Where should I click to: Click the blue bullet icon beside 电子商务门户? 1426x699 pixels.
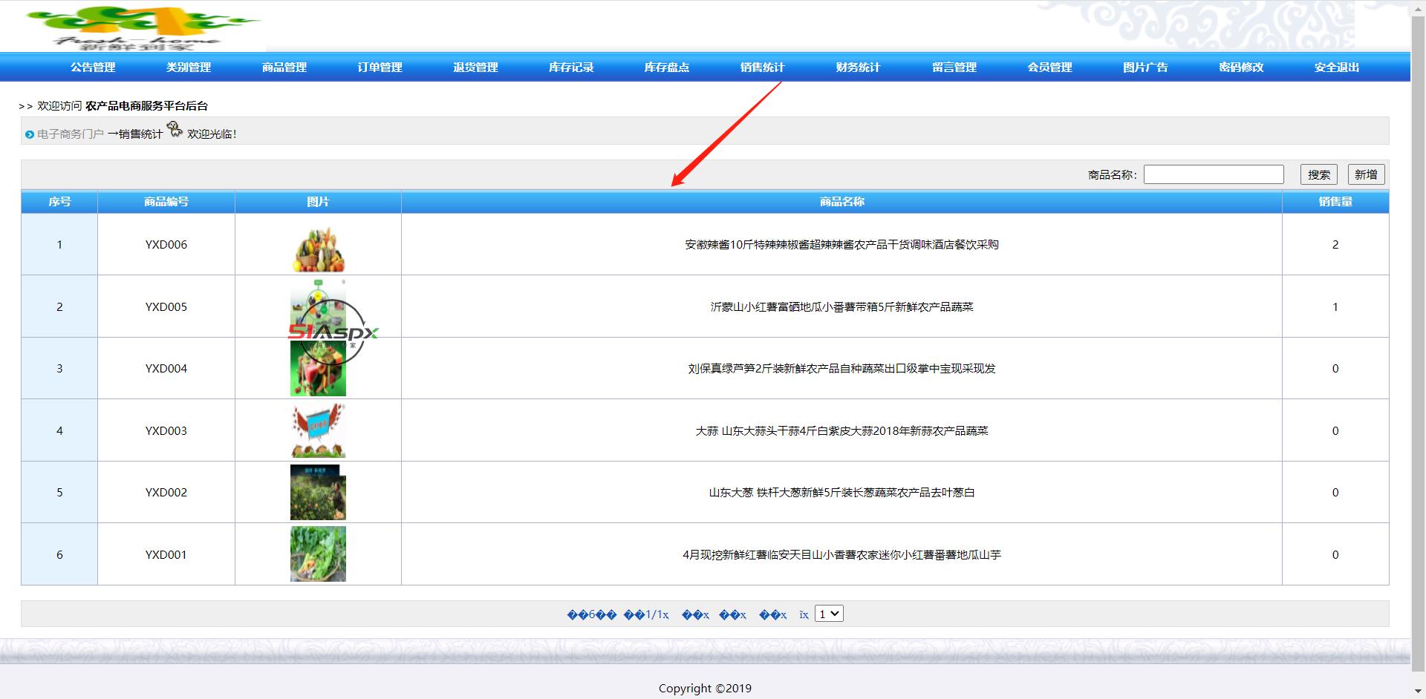pos(30,134)
